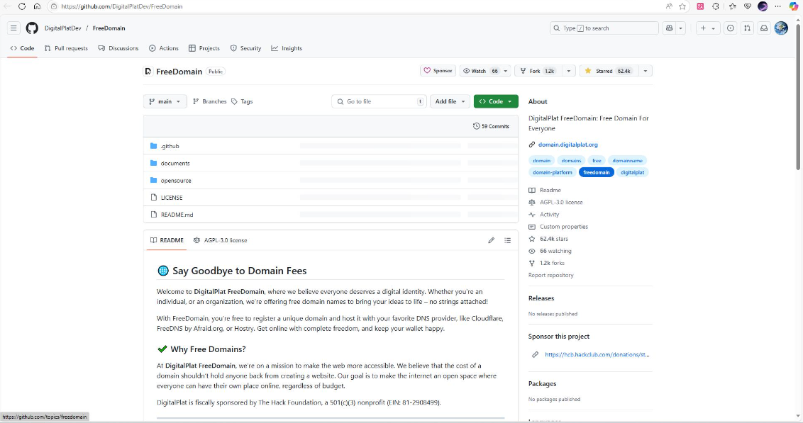803x423 pixels.
Task: Open the Security tab
Action: click(x=246, y=48)
